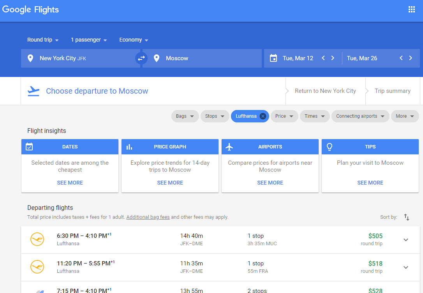Expand the $518 flight via FRA
The width and height of the screenshot is (423, 293).
tap(406, 267)
